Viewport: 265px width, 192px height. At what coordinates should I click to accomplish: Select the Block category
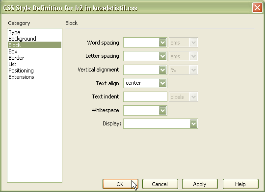[x=34, y=45]
